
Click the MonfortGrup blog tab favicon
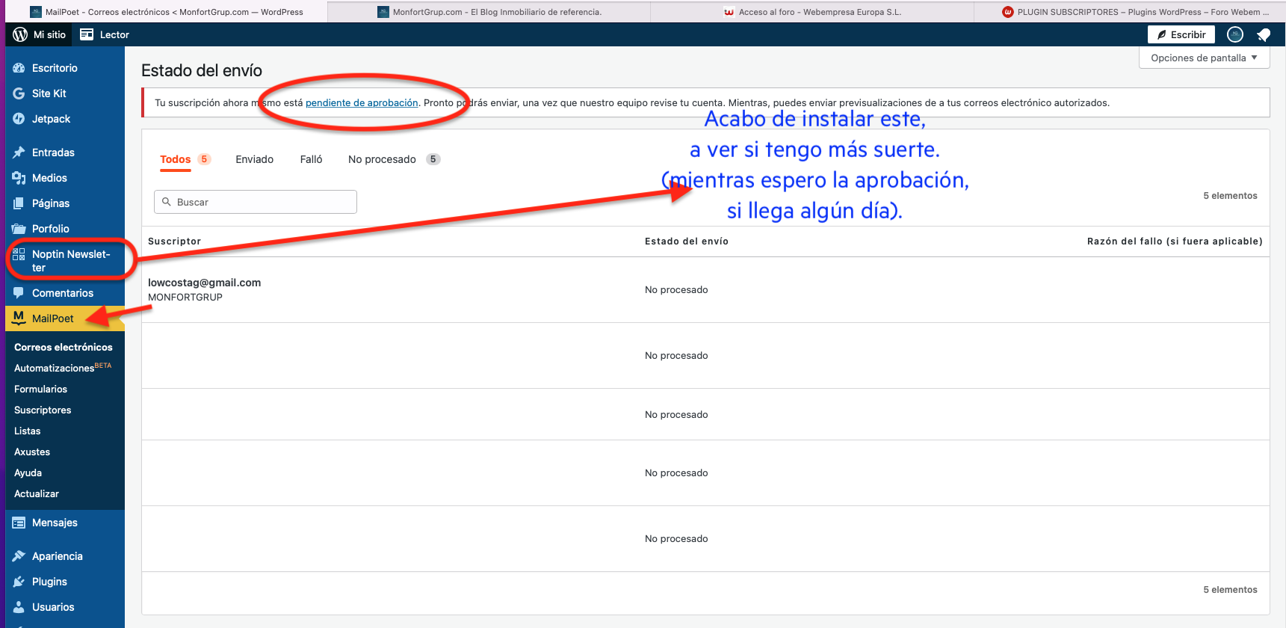click(x=383, y=12)
